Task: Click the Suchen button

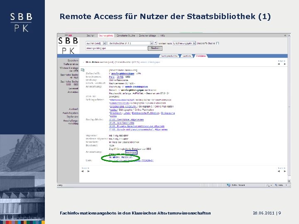Action: click(x=155, y=48)
